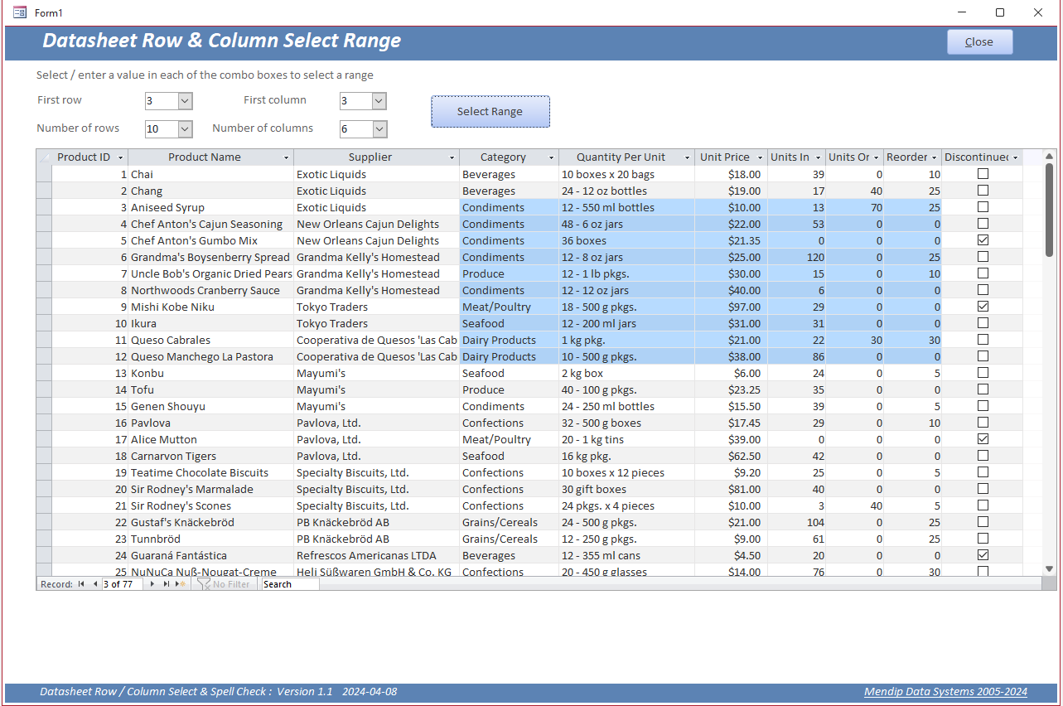Click the Chai row selector
Screen dimensions: 1063x706
(44, 174)
